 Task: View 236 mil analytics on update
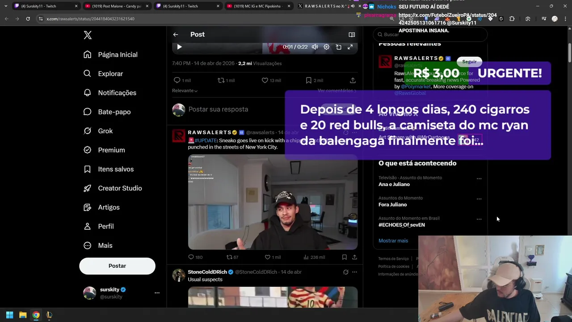314,257
